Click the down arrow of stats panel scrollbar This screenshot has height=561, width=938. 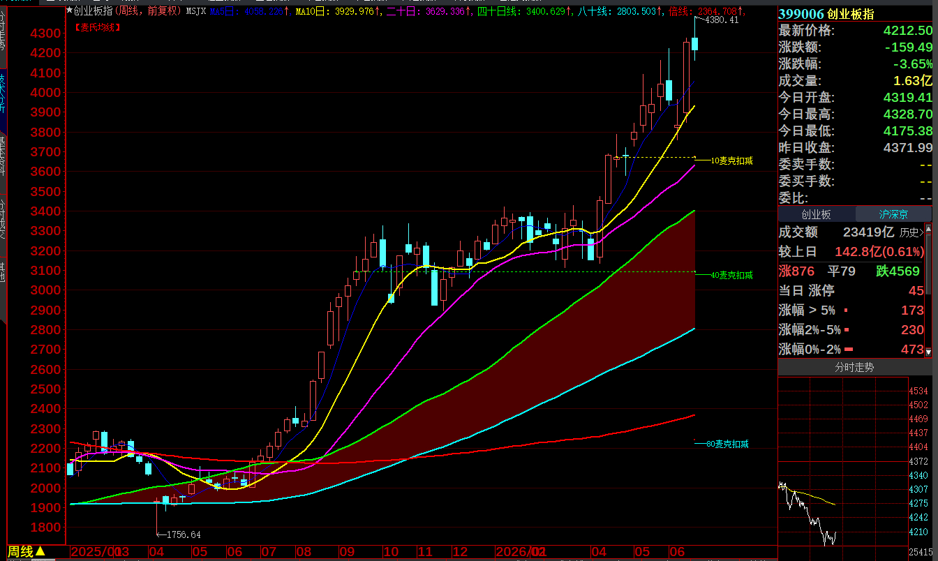tap(928, 353)
